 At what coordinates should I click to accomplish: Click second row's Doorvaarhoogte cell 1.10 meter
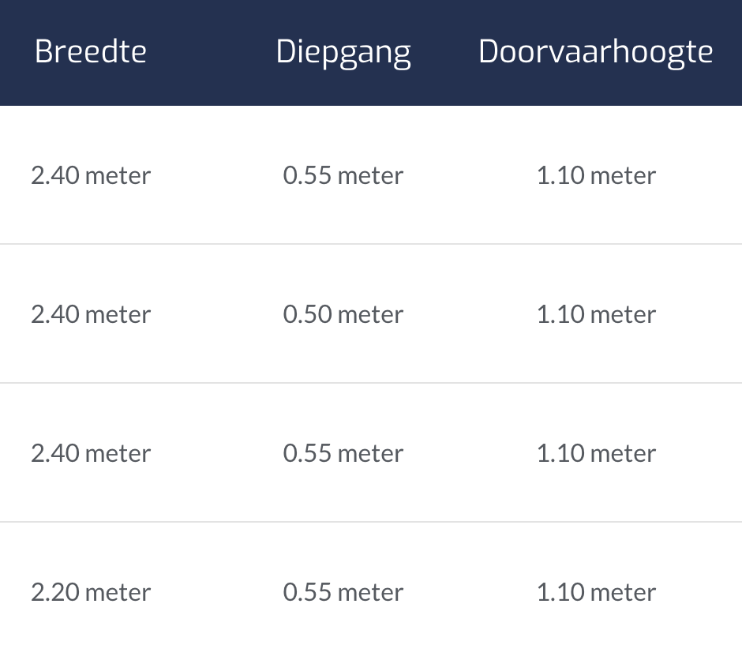[x=596, y=314]
